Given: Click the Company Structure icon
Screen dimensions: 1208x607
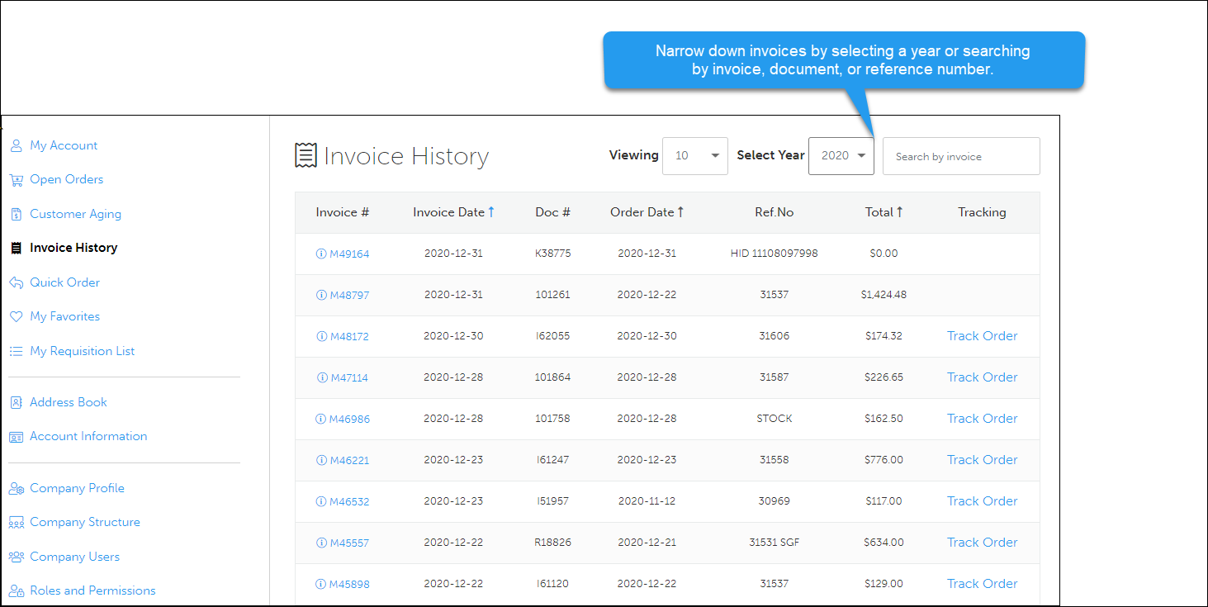Looking at the screenshot, I should [16, 523].
